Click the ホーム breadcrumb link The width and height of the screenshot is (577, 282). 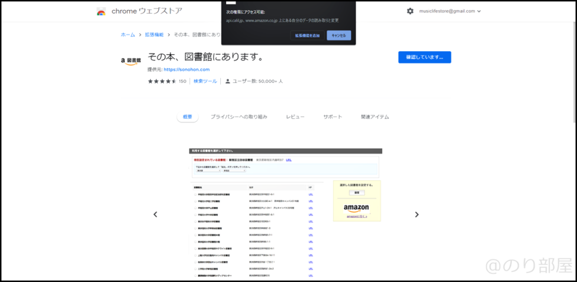coord(128,35)
